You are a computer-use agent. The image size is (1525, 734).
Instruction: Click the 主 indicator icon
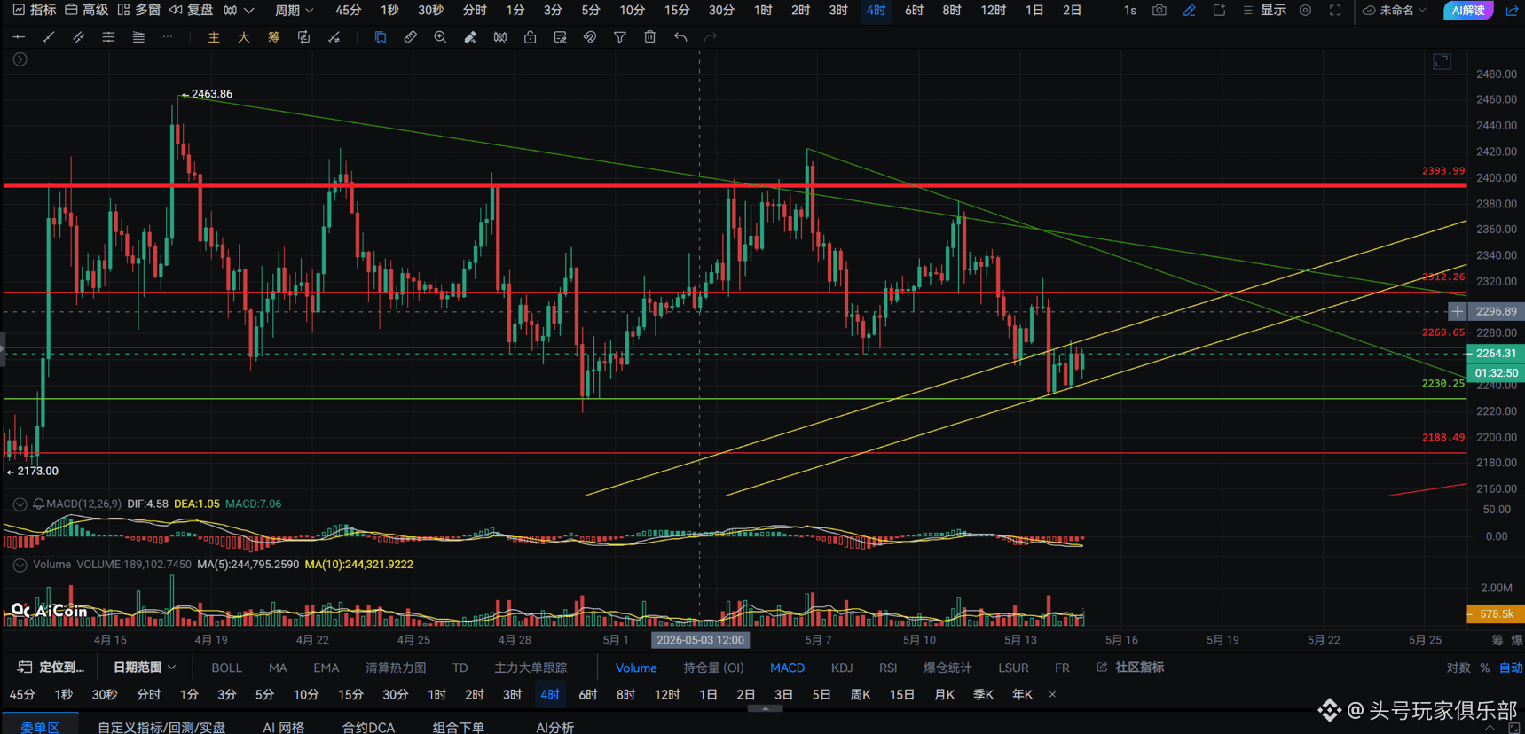214,37
